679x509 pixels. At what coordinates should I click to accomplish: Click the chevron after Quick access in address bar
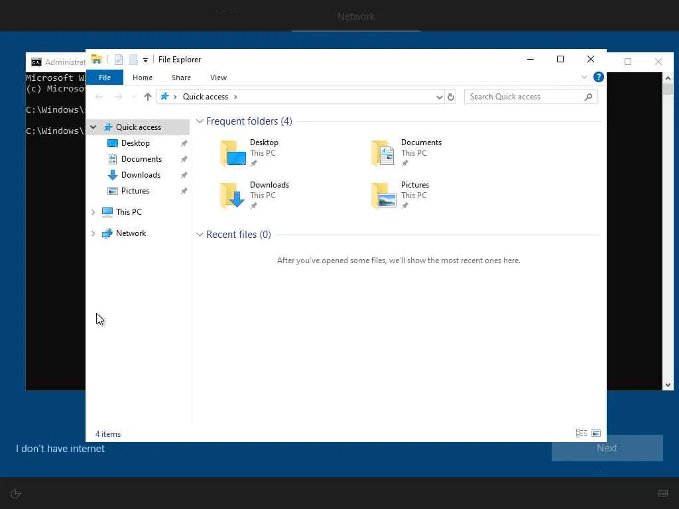tap(235, 97)
